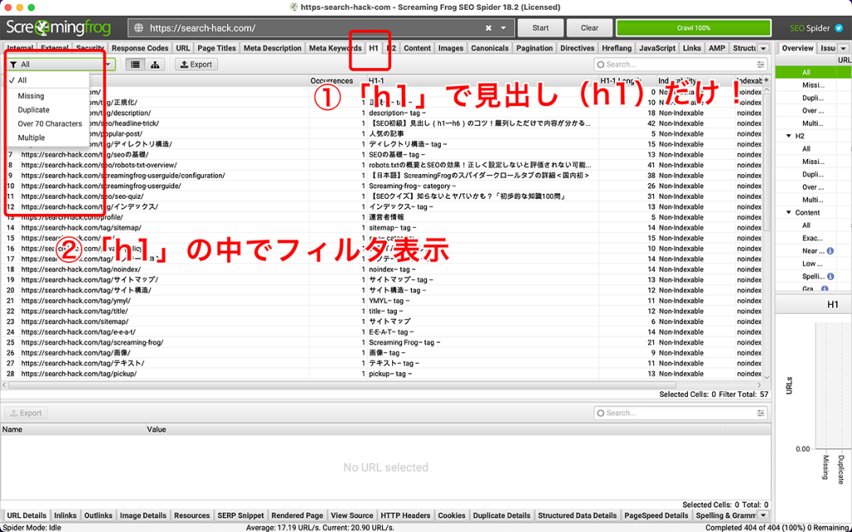Select row with URL ending /tag/sitemap/
852x532 pixels.
pos(384,227)
